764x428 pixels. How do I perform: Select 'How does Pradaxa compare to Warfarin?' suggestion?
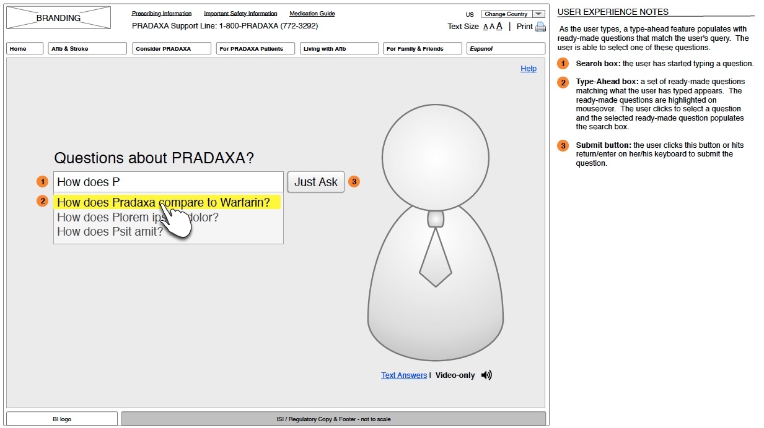pyautogui.click(x=168, y=202)
